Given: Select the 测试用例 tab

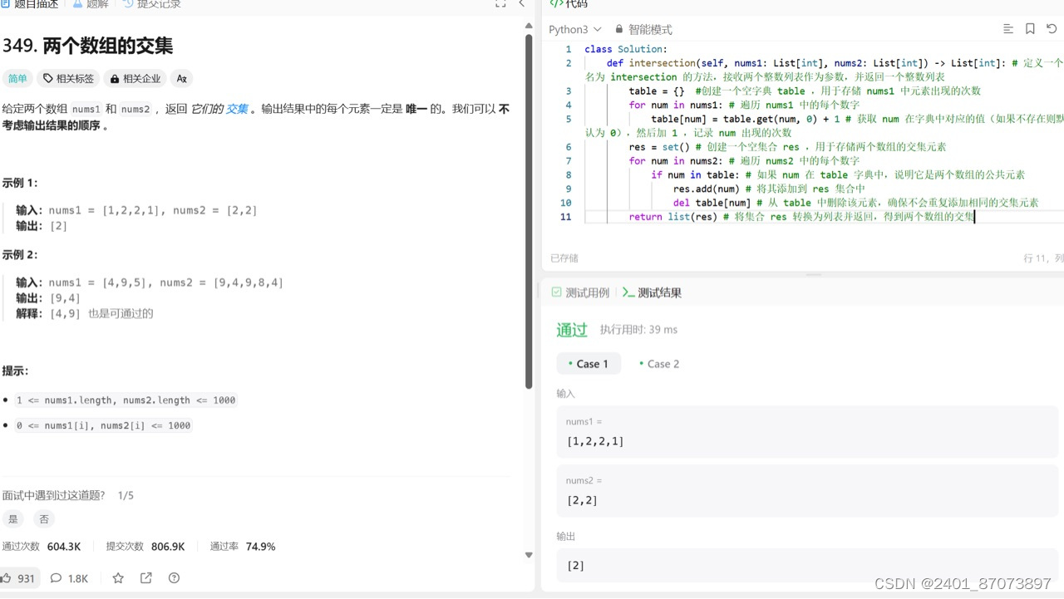Looking at the screenshot, I should point(580,292).
